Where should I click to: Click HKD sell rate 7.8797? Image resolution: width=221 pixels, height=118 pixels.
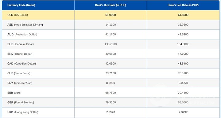(183, 112)
